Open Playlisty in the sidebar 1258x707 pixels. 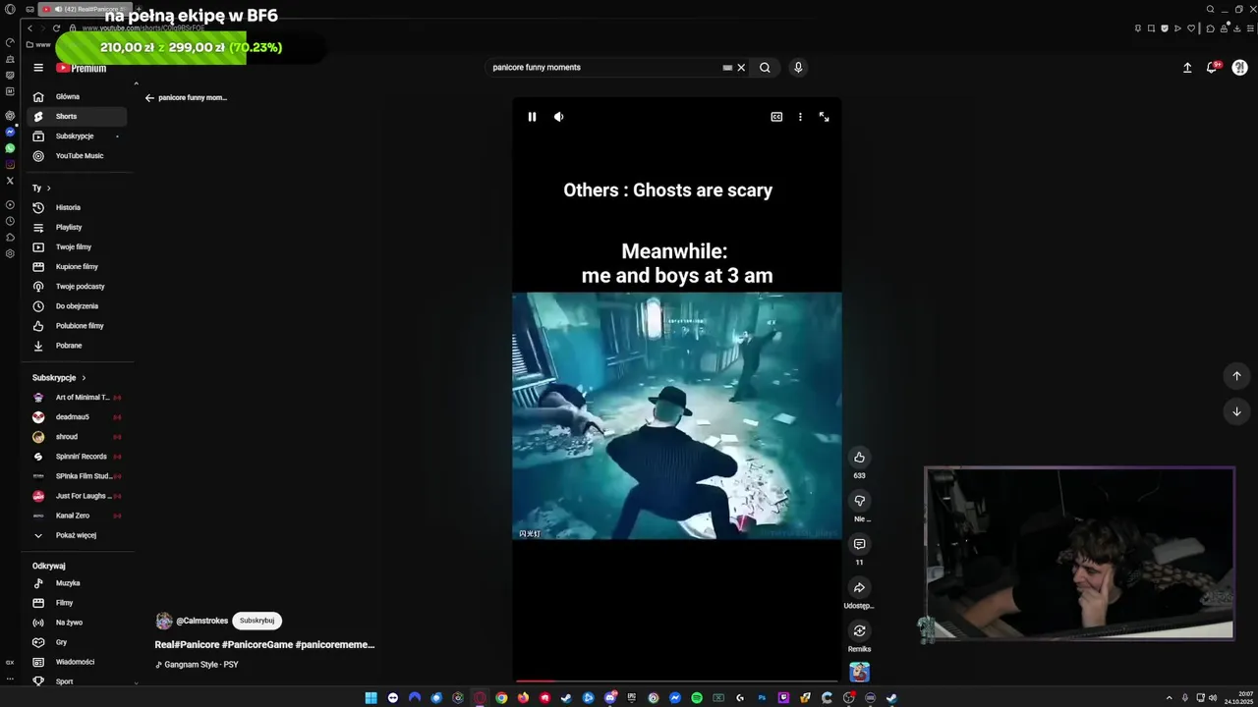coord(77,227)
